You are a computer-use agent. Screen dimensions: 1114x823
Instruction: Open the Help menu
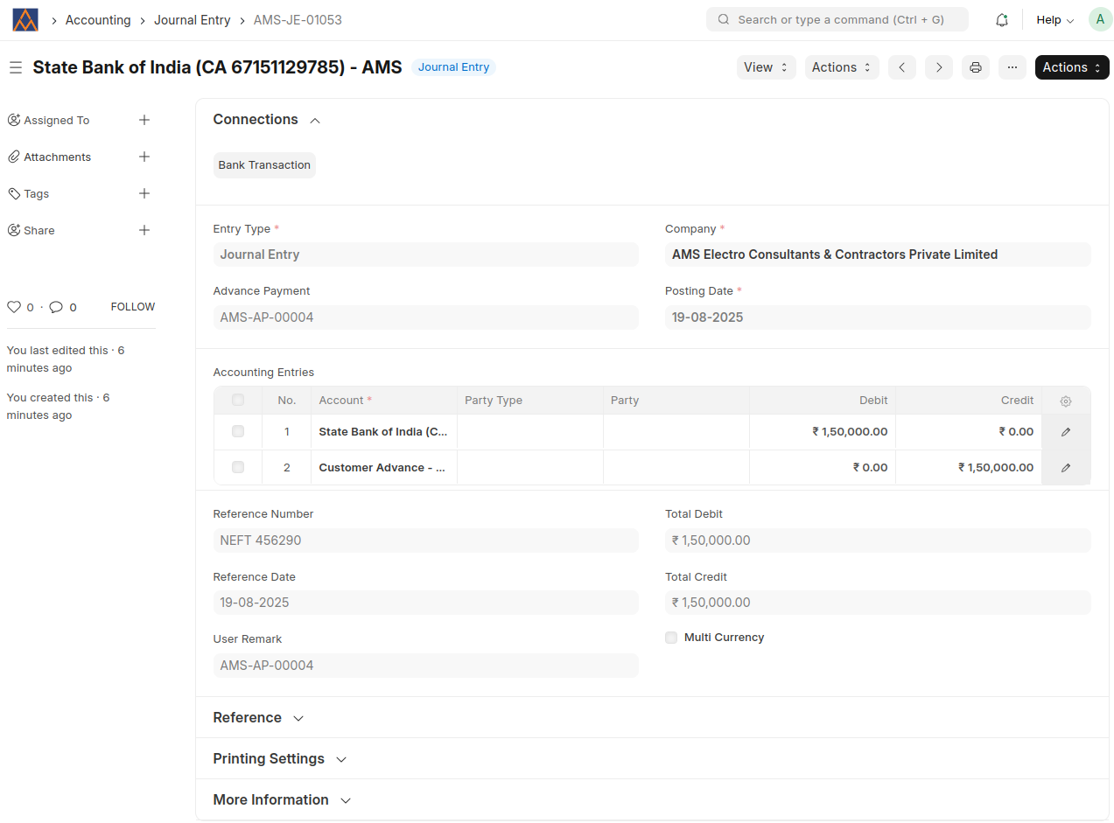pos(1054,20)
